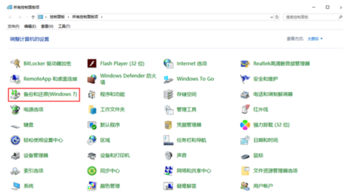
Task: Click the 控制面板 breadcrumb link
Action: pos(57,17)
